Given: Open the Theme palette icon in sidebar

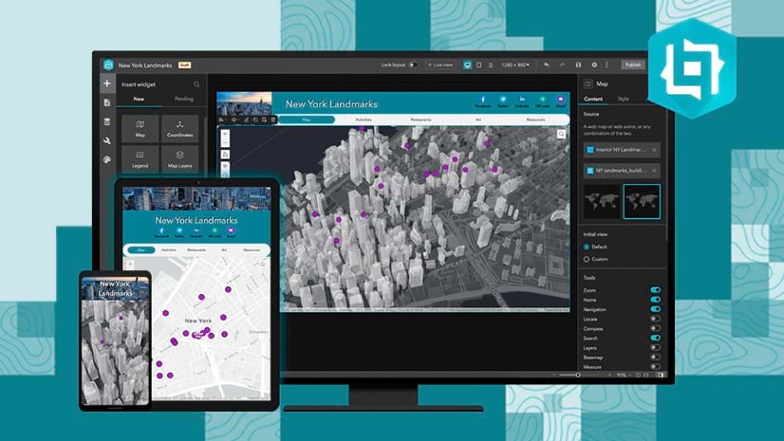Looking at the screenshot, I should (x=107, y=160).
